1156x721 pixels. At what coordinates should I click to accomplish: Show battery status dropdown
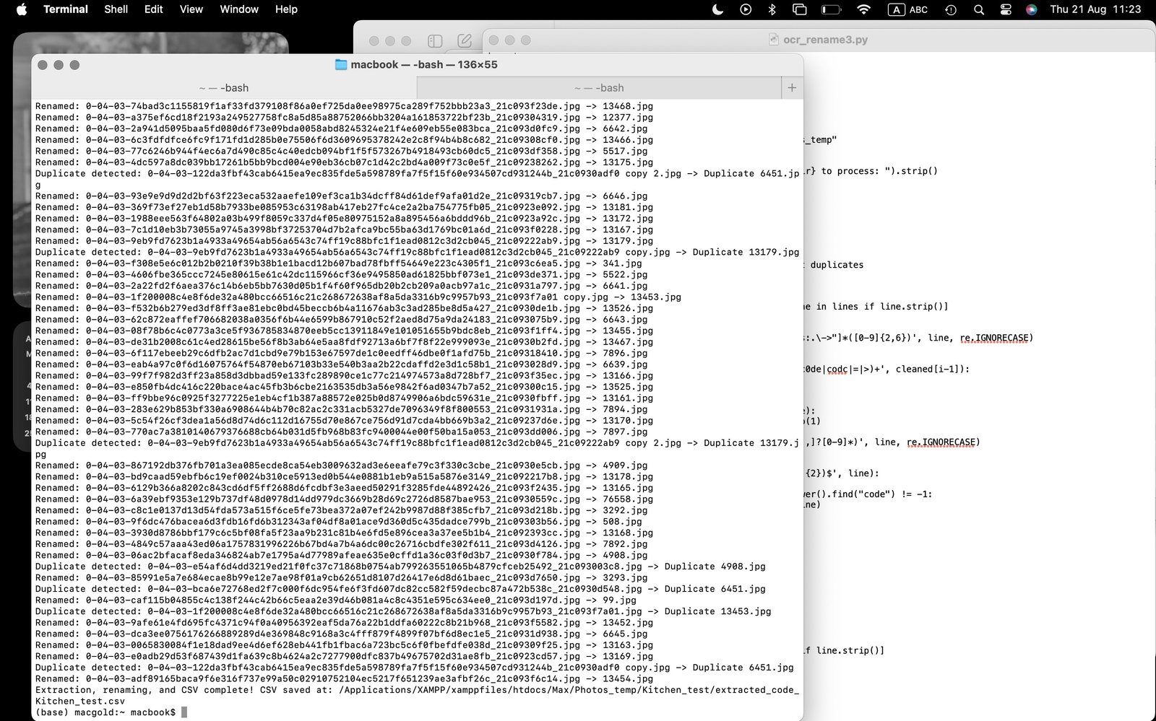tap(831, 9)
